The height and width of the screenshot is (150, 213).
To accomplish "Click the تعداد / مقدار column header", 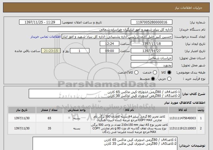I will click(x=49, y=110).
